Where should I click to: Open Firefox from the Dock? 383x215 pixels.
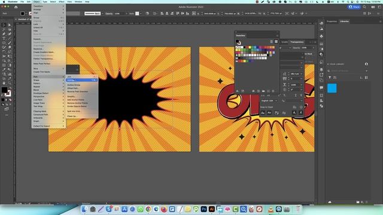click(x=164, y=209)
